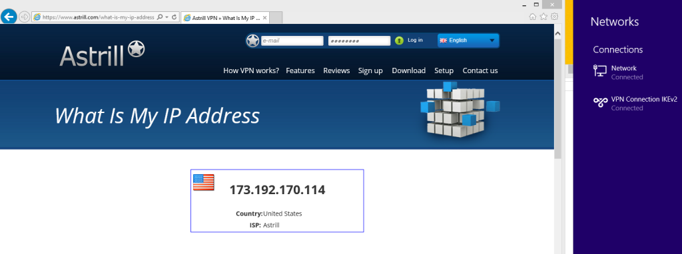Screen dimensions: 682x254
Task: Open the Setup menu item
Action: [444, 70]
